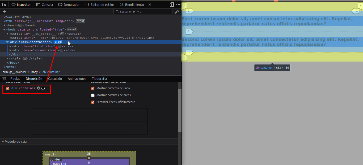Image resolution: width=363 pixels, height=165 pixels.
Task: Click the ellipsis badge in the style element
Action: point(25,58)
